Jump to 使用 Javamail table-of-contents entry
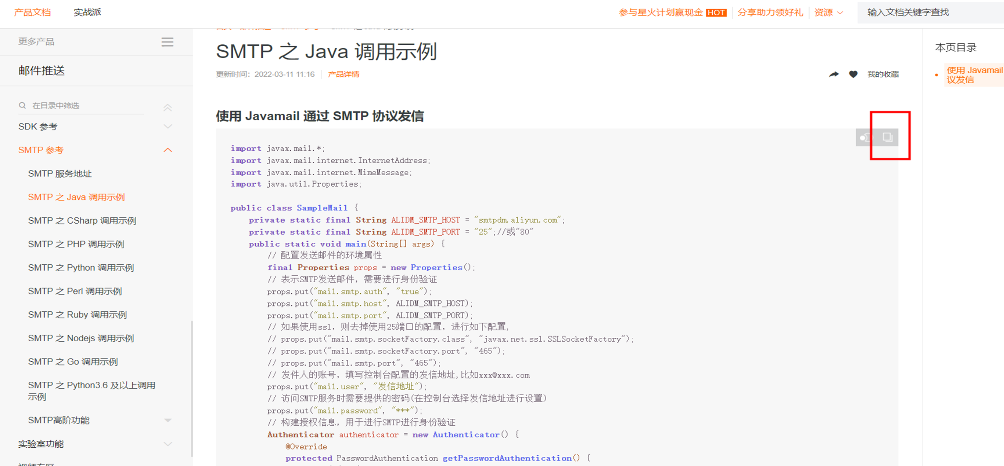This screenshot has width=1004, height=466. 974,75
